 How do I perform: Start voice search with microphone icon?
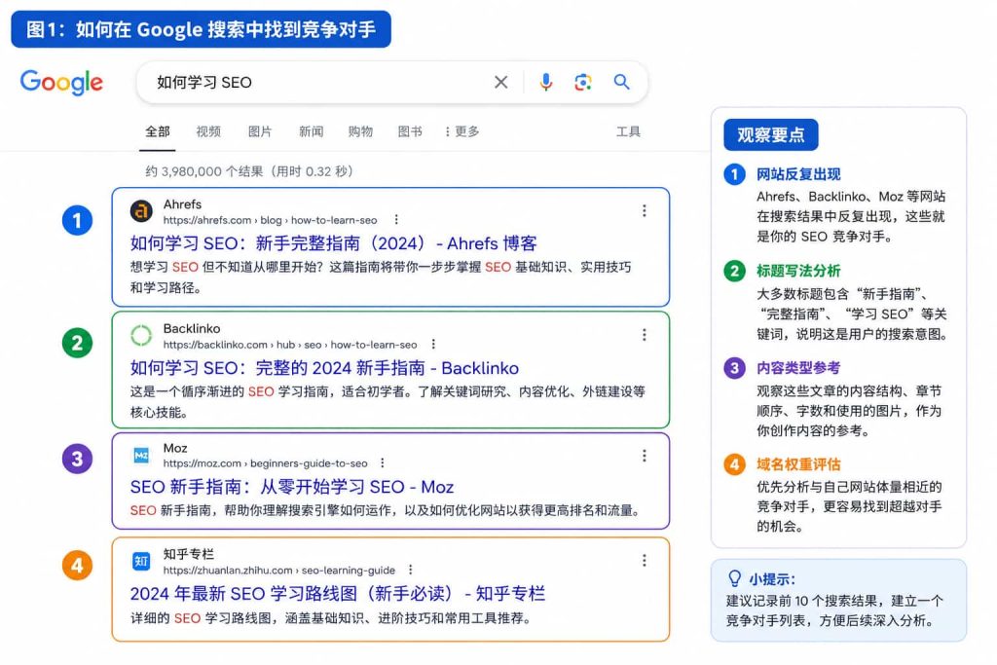click(x=545, y=82)
